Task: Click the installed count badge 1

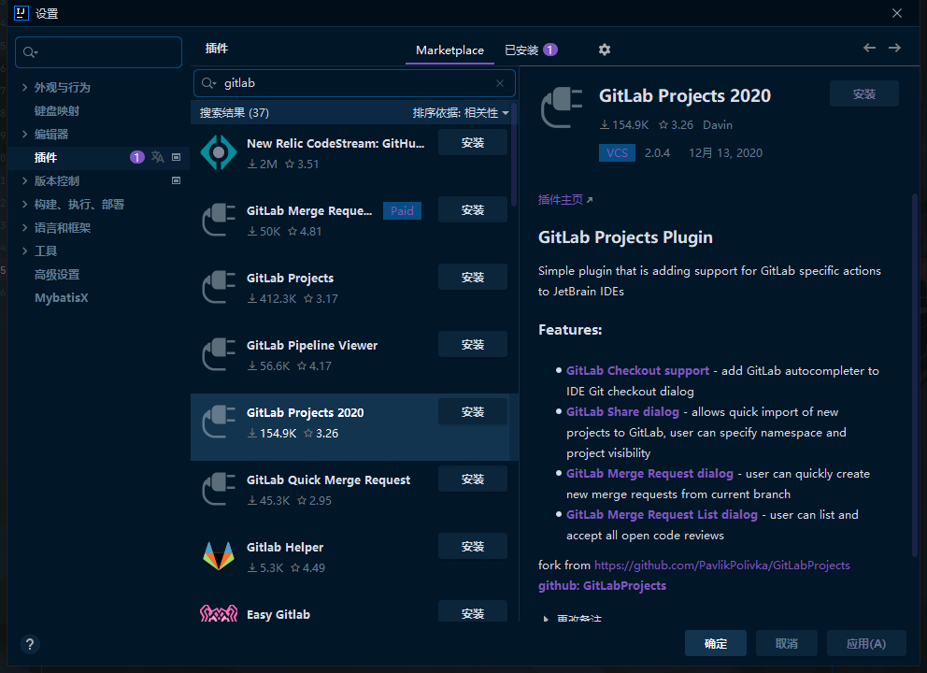Action: point(549,50)
